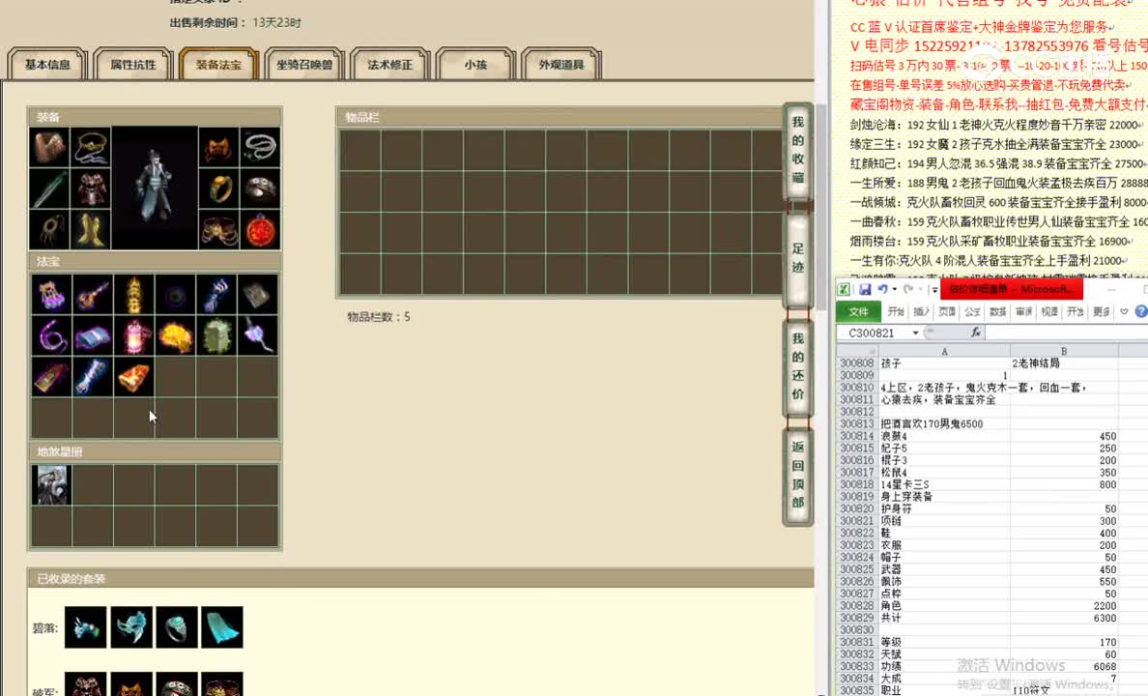The image size is (1148, 696).
Task: Click the 我的收藏 side button
Action: [798, 150]
